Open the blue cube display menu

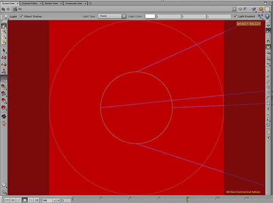[x=254, y=9]
